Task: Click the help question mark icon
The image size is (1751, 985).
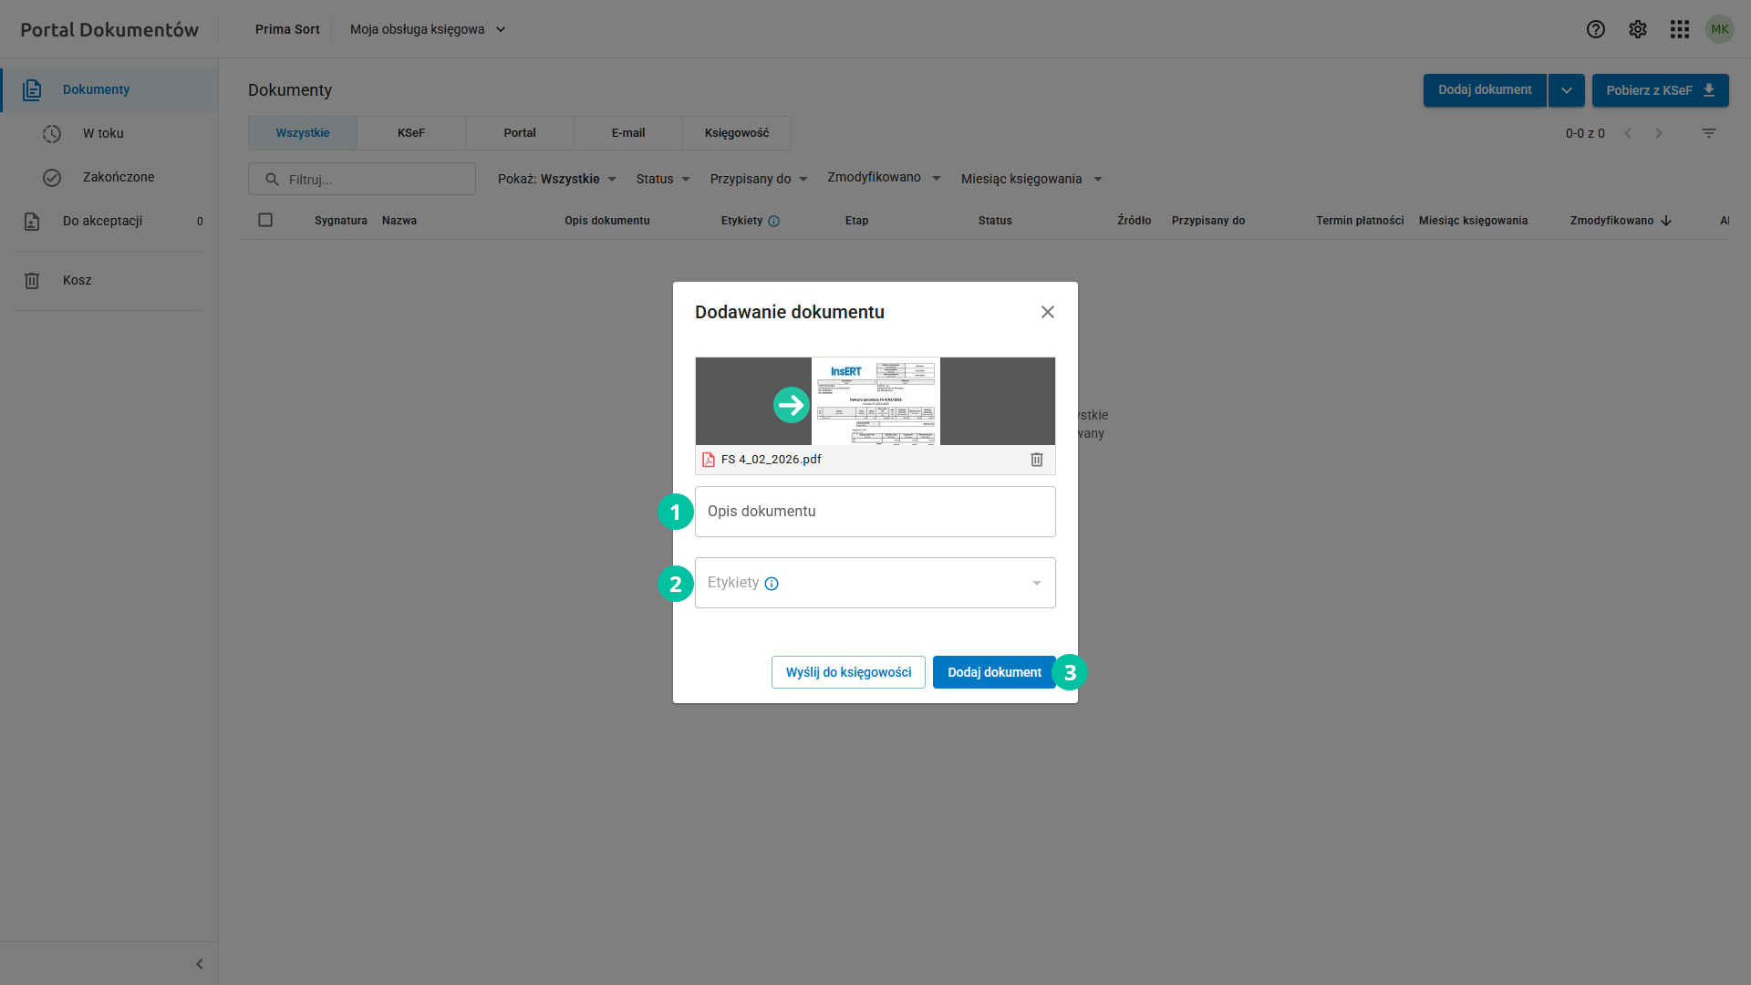Action: (1595, 29)
